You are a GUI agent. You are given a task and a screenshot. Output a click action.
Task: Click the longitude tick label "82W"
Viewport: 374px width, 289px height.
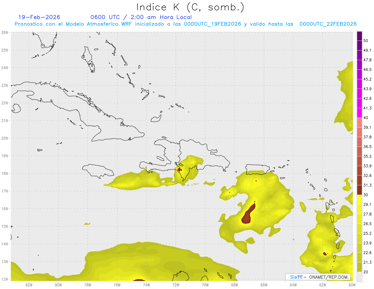[29, 285]
